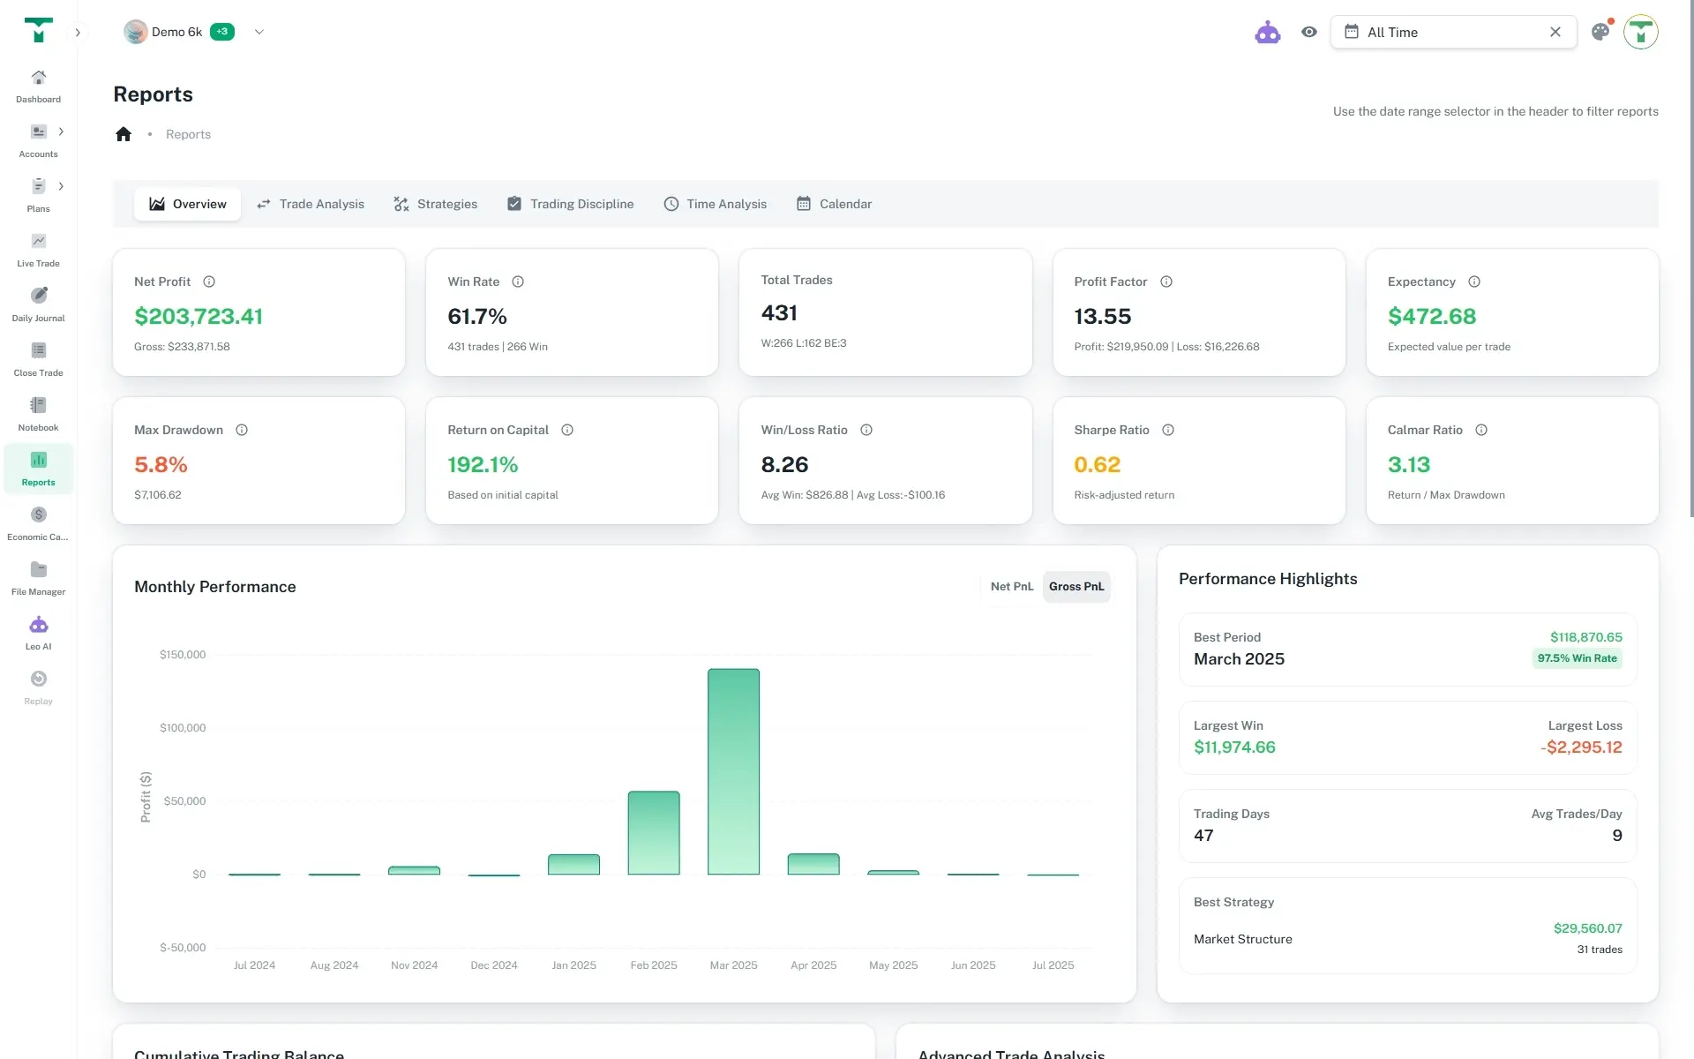
Task: Expand the Demo 6k account dropdown
Action: click(259, 32)
